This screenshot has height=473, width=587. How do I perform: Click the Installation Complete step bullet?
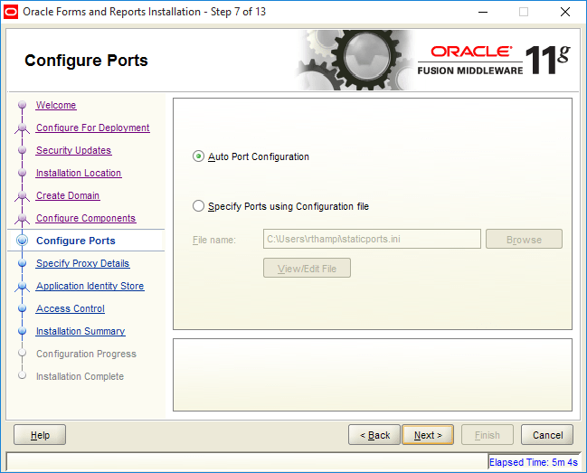pyautogui.click(x=22, y=375)
